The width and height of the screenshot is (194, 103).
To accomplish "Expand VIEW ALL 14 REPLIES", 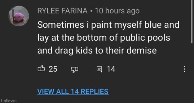I will tap(73, 91).
